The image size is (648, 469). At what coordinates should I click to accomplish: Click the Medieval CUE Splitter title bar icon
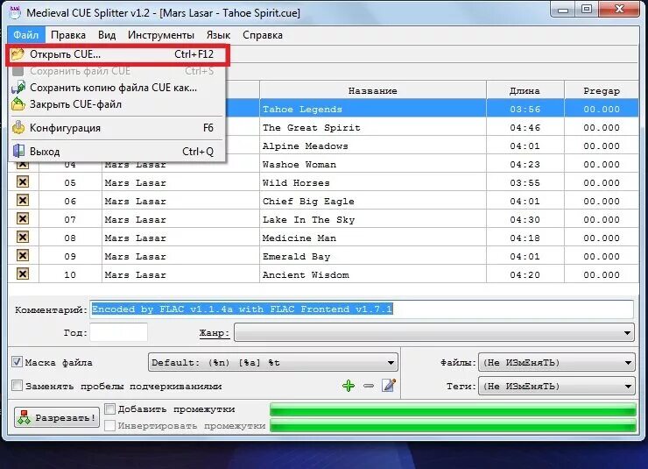15,12
